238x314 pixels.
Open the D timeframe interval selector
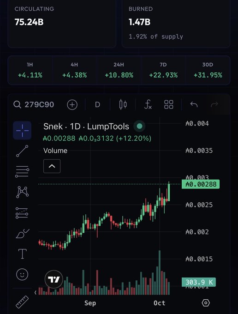[97, 104]
